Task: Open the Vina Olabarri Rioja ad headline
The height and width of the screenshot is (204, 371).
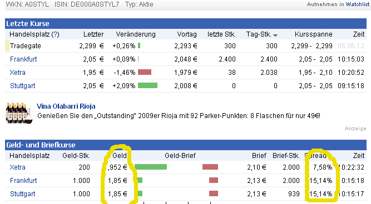Action: click(x=66, y=106)
